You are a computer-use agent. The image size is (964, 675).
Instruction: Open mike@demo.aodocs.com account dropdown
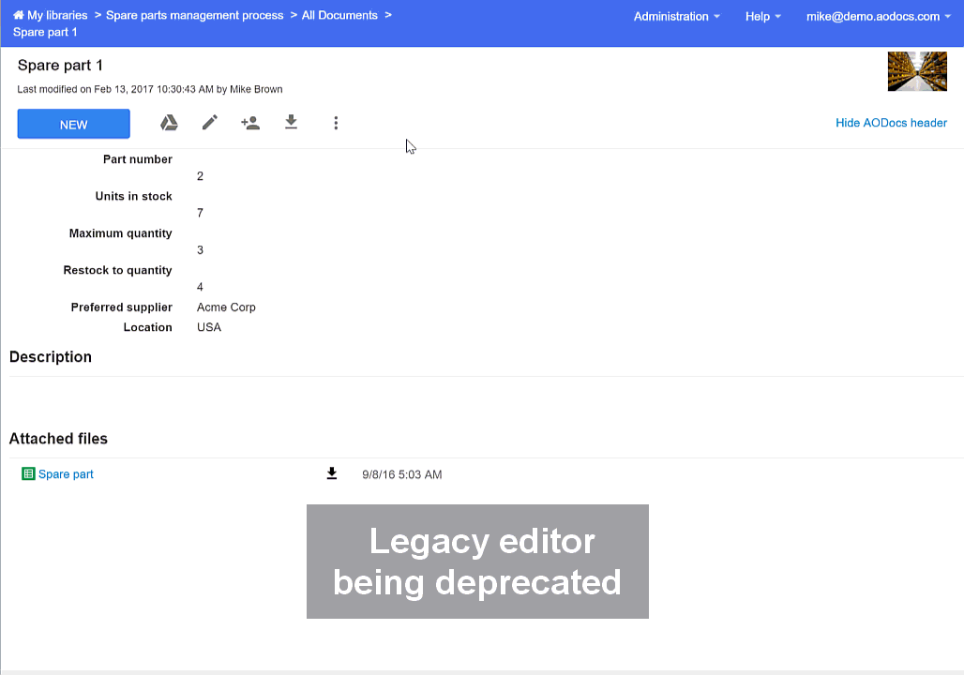pyautogui.click(x=878, y=17)
